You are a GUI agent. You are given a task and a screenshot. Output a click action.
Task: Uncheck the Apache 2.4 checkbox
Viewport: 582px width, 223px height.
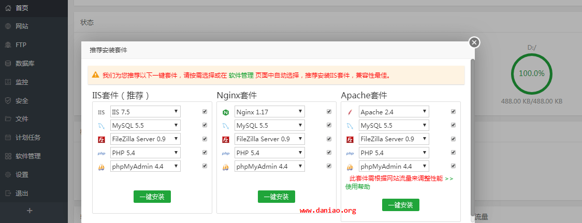coord(453,111)
